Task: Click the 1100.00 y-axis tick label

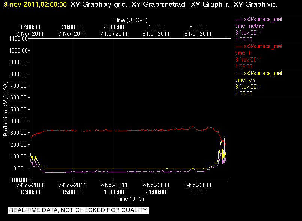Action: pos(18,39)
